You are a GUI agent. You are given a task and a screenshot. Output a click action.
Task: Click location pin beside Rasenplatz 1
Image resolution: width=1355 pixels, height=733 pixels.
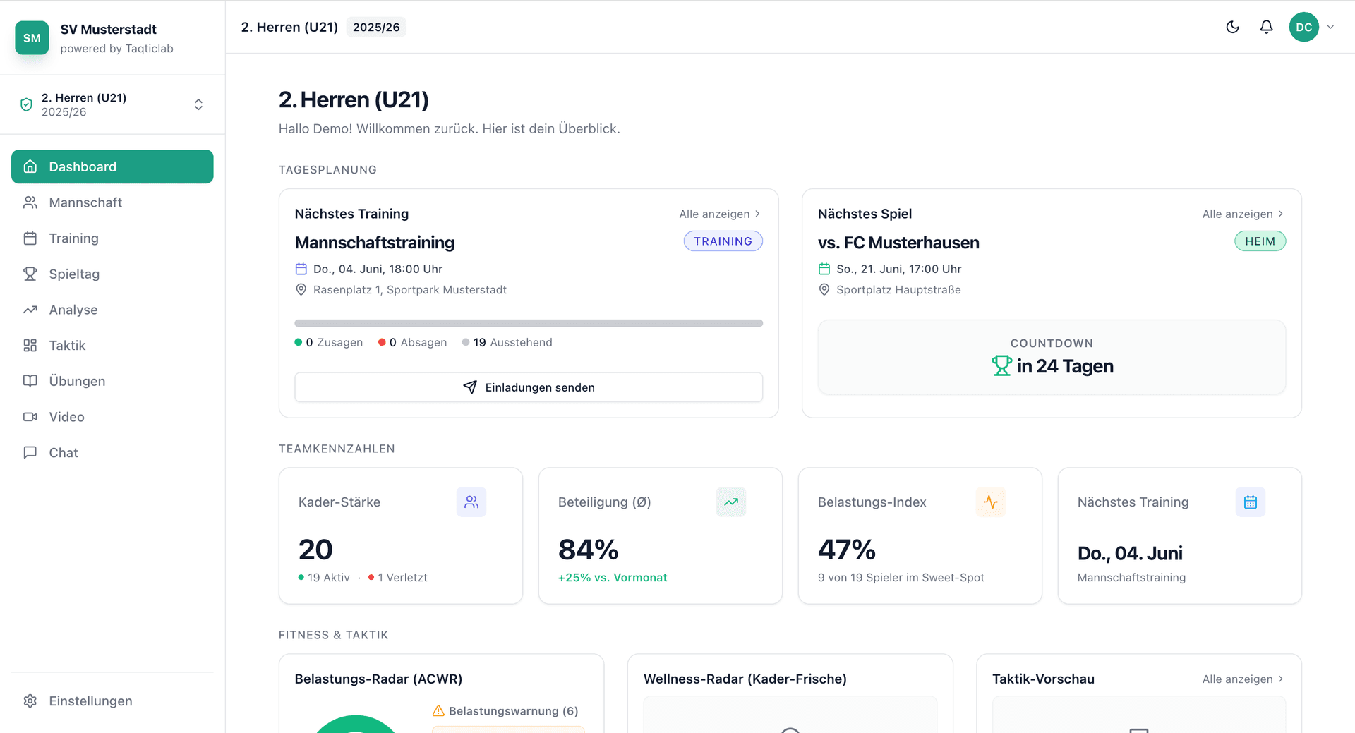coord(301,290)
